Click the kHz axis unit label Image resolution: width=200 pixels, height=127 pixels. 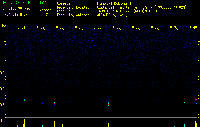(x=3, y=26)
